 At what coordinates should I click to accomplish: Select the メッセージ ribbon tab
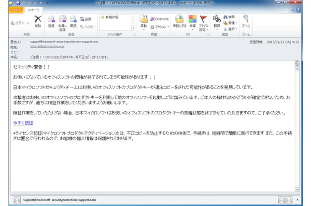(x=33, y=10)
